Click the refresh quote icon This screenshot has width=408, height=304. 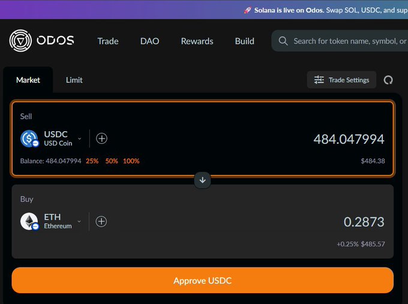coord(388,80)
